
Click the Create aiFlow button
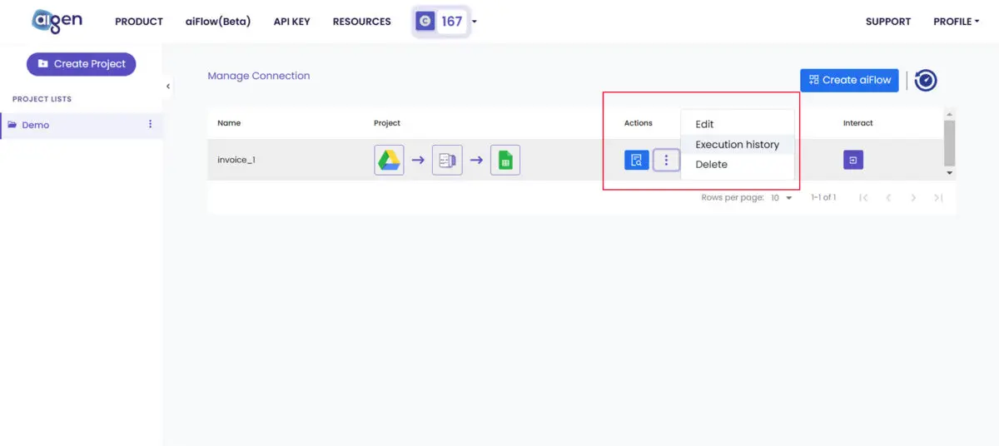click(x=849, y=80)
